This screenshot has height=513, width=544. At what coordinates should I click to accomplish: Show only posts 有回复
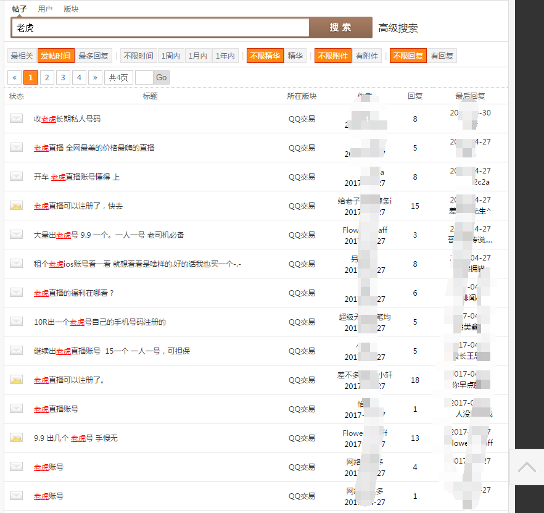tap(442, 56)
